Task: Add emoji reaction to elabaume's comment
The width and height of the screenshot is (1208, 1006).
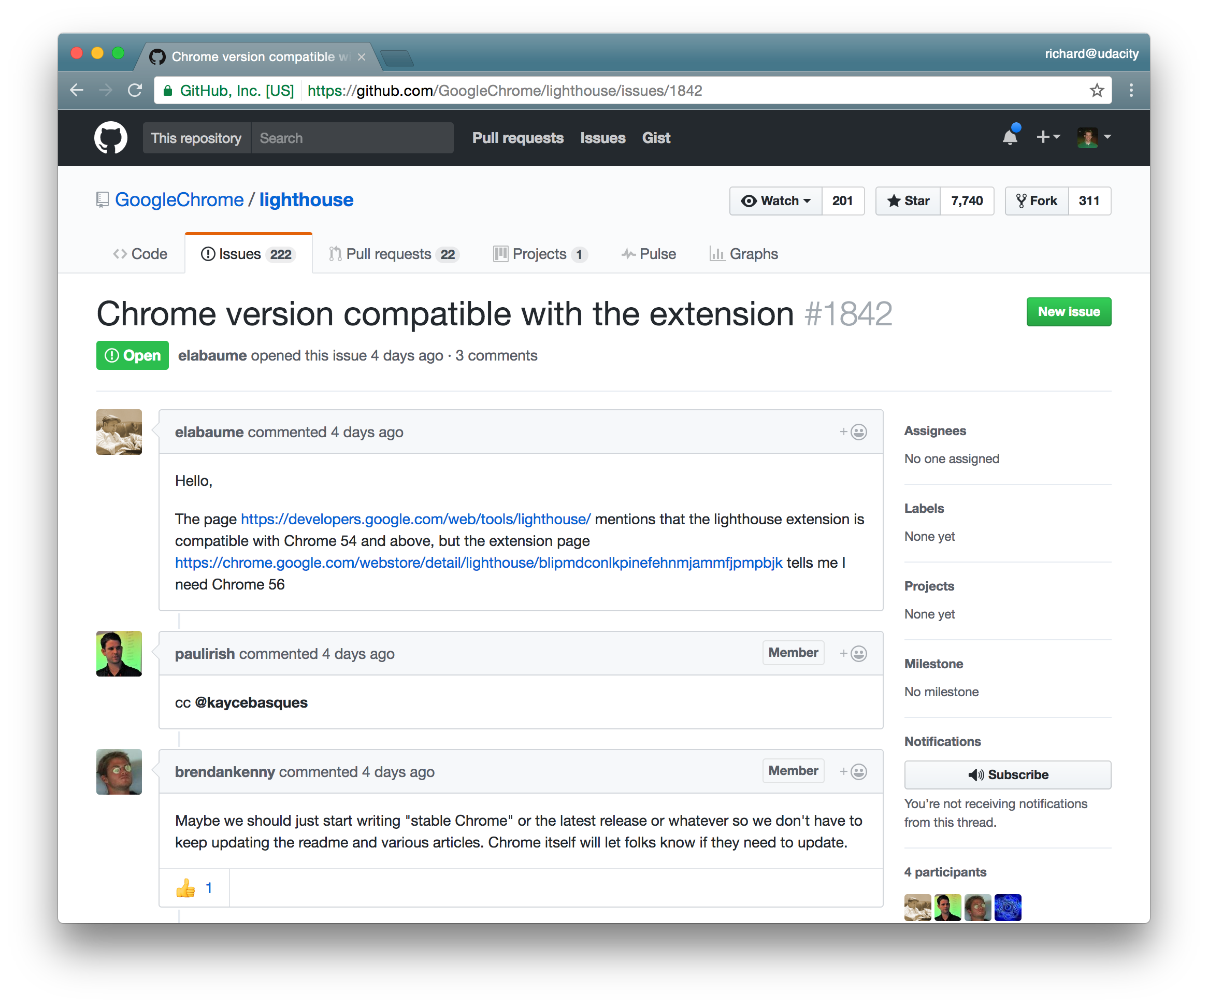Action: (x=855, y=432)
